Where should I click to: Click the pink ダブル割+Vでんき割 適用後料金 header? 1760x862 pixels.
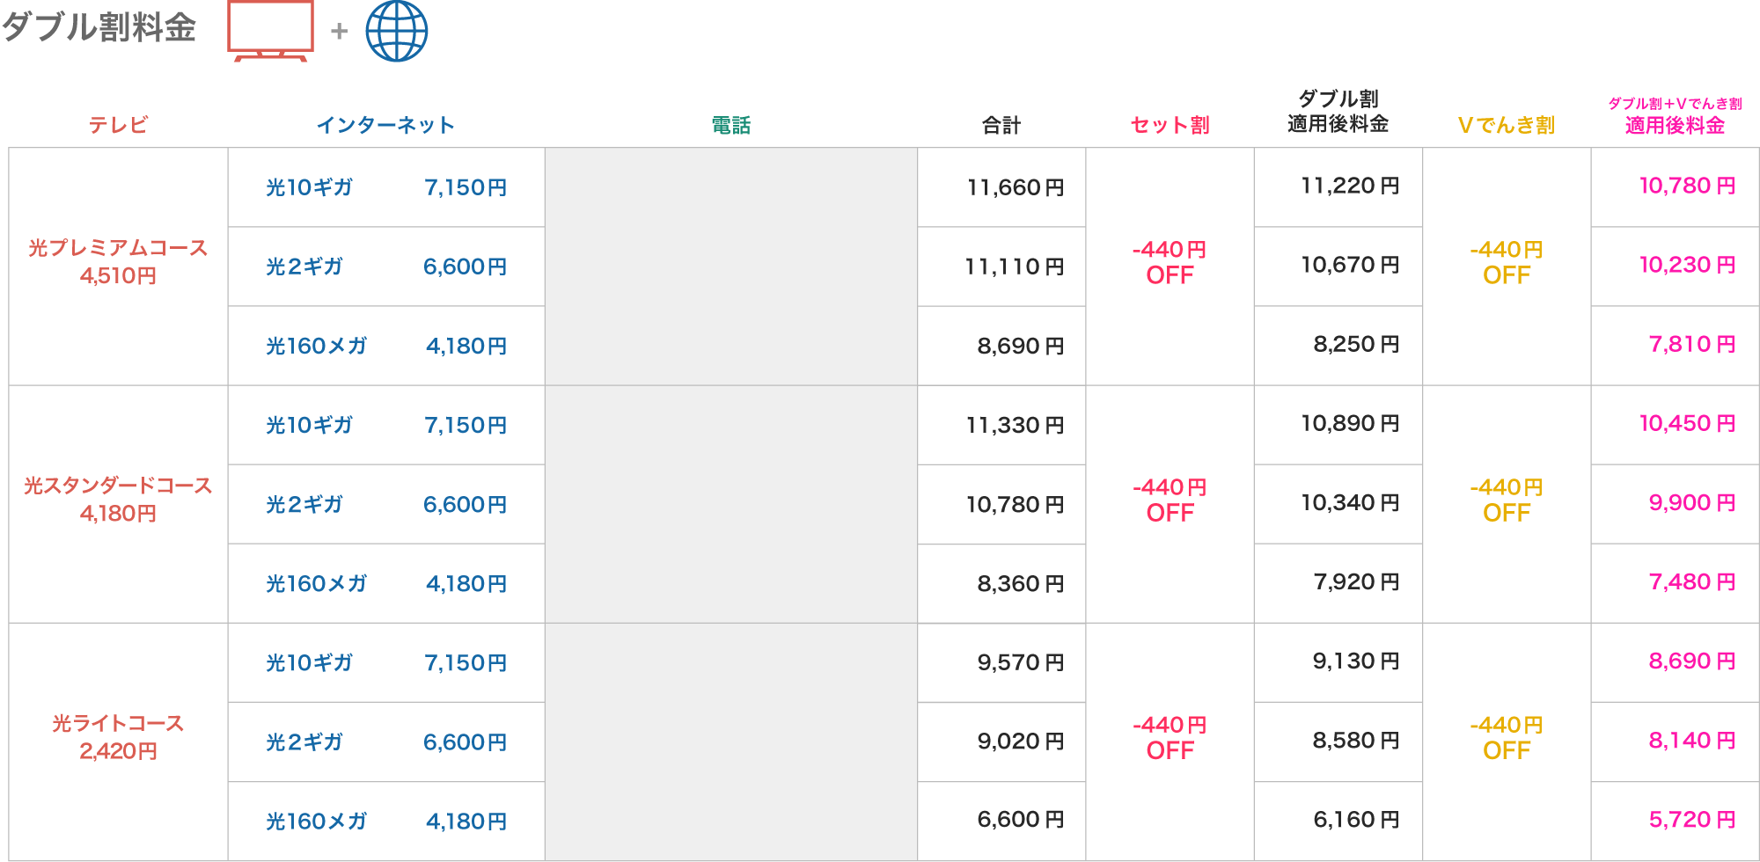pyautogui.click(x=1675, y=116)
